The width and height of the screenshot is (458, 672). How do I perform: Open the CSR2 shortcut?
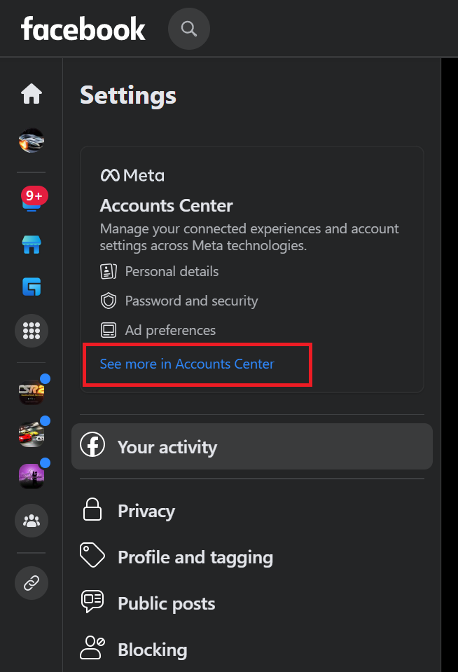tap(32, 392)
